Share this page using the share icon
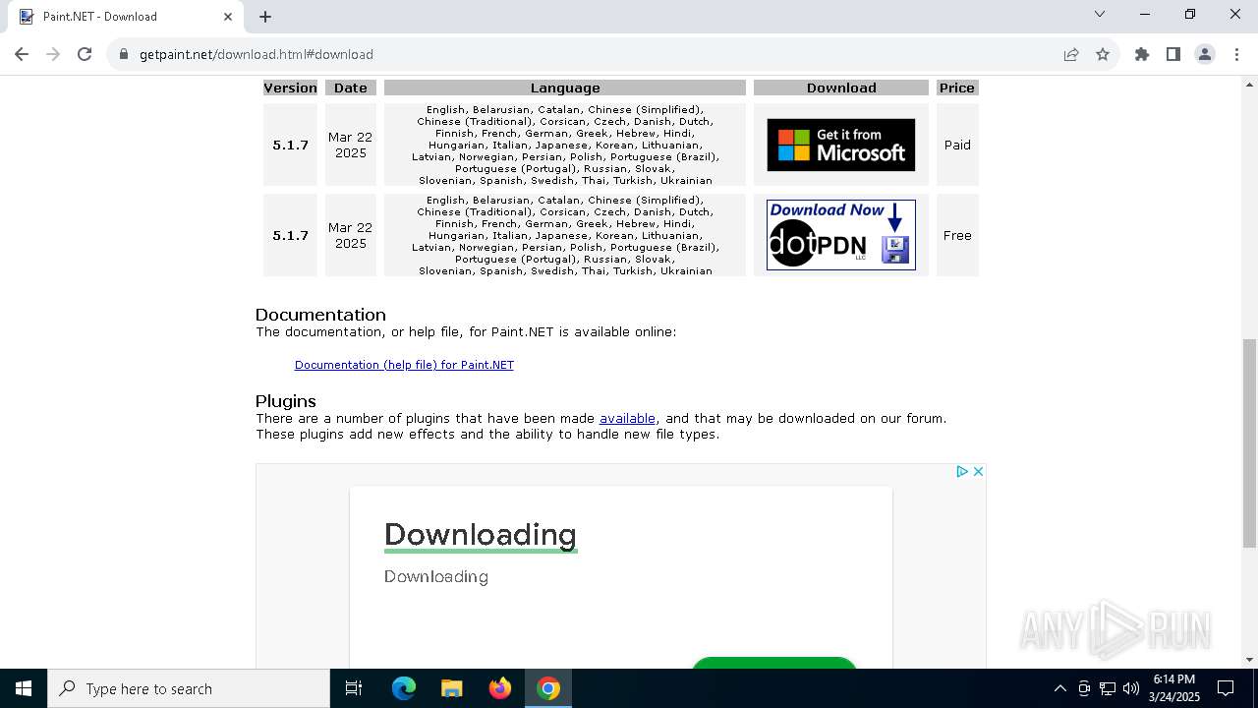This screenshot has width=1258, height=708. pos(1071,54)
